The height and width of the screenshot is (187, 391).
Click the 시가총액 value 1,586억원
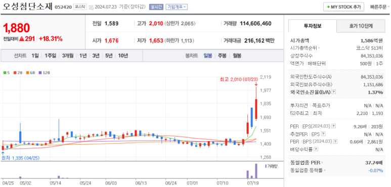[372, 40]
